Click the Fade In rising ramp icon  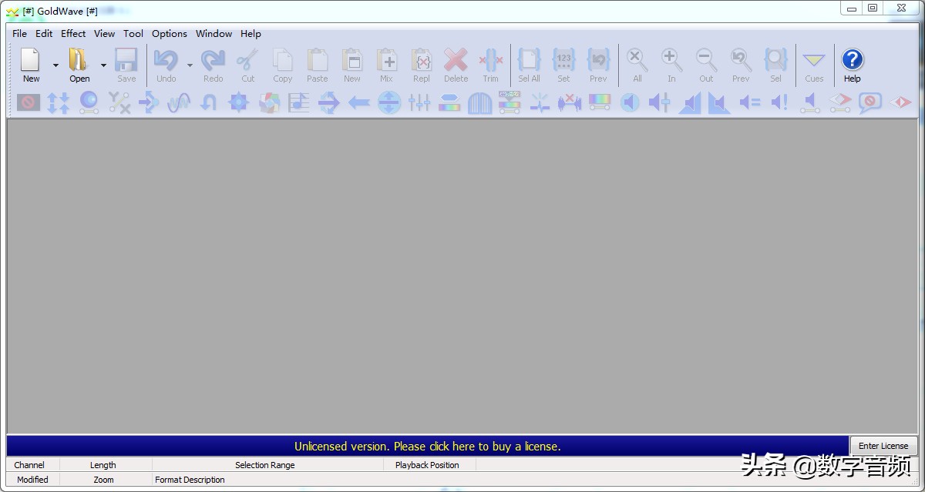[x=690, y=102]
